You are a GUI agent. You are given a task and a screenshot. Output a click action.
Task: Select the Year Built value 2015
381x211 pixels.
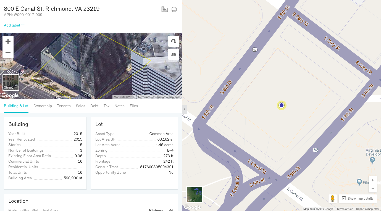pos(78,134)
